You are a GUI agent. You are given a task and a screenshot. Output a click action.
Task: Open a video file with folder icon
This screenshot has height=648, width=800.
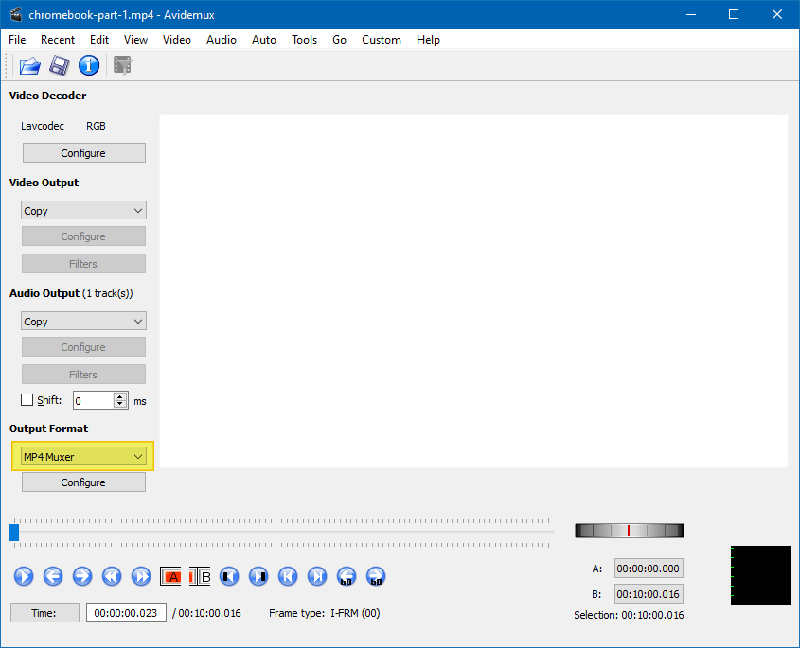click(29, 65)
